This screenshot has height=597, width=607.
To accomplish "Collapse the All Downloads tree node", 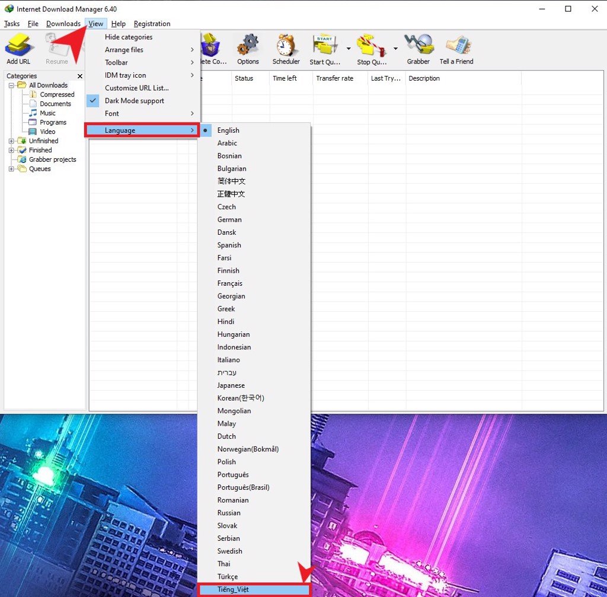I will click(11, 85).
